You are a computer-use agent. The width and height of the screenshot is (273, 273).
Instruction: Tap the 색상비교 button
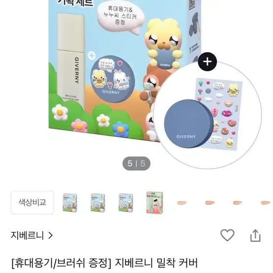pos(32,203)
